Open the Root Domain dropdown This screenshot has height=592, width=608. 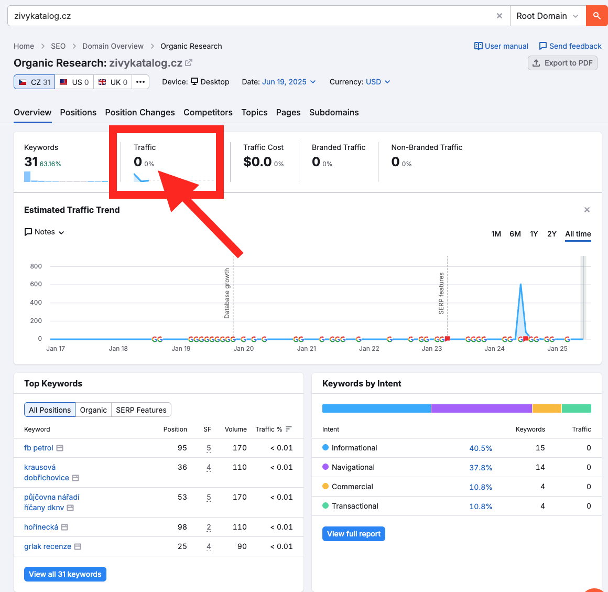548,16
